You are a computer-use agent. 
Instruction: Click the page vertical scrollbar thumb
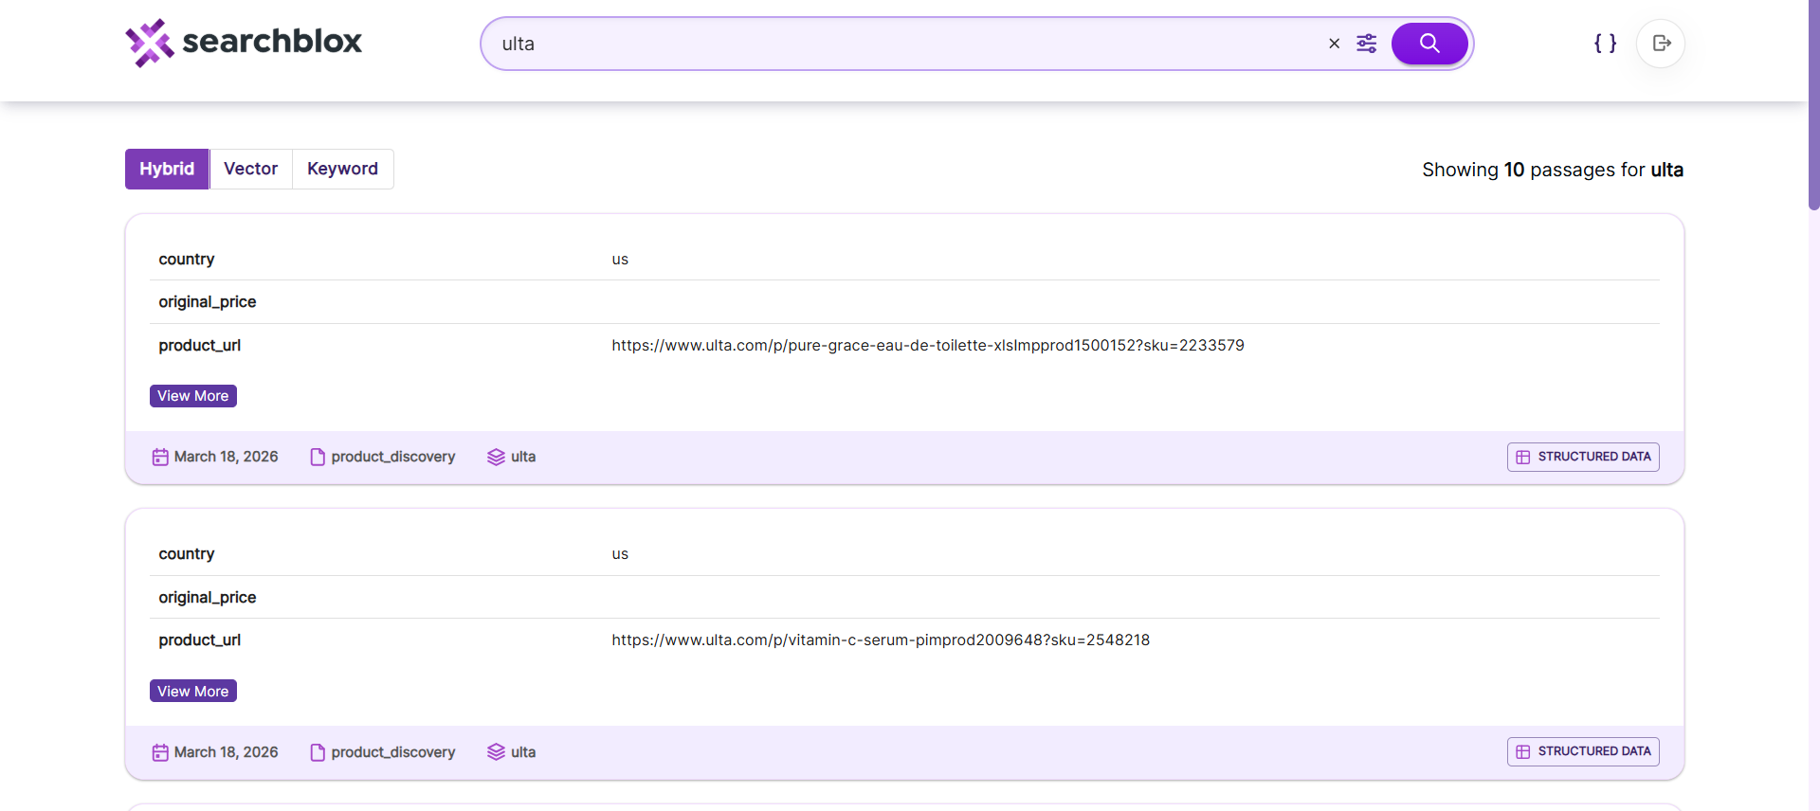[1813, 104]
